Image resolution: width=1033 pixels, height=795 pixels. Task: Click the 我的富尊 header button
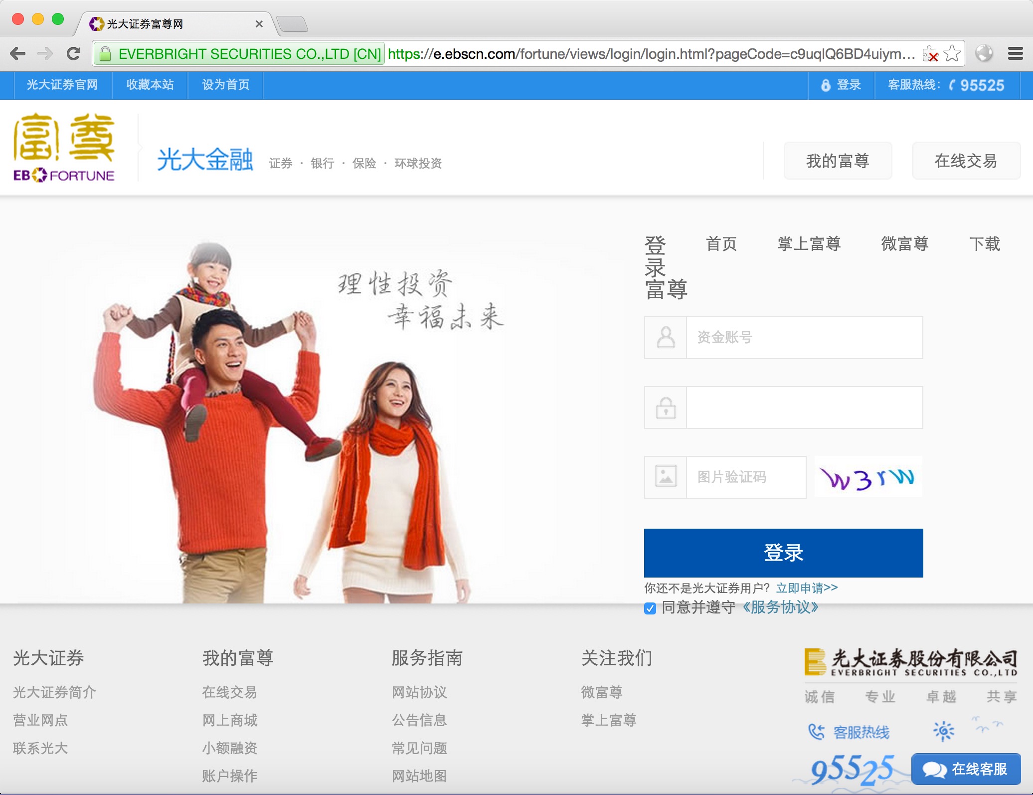coord(838,161)
